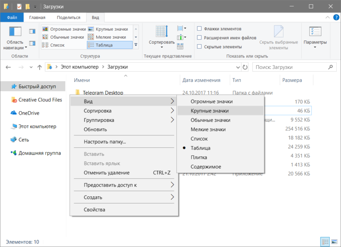Select Огромные значки in the view submenu
The height and width of the screenshot is (247, 341).
(220, 101)
